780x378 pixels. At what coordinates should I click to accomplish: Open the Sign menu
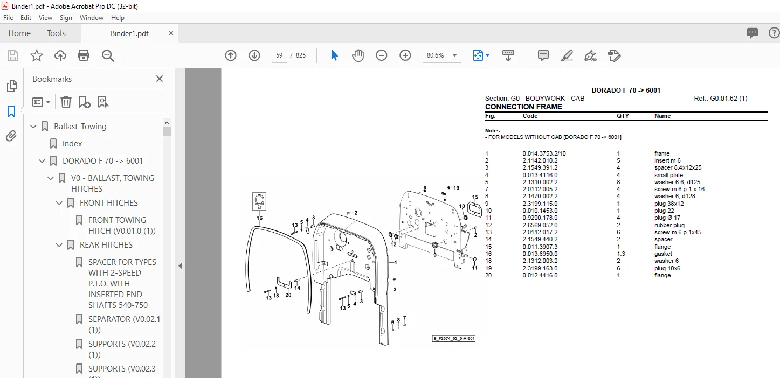tap(66, 18)
